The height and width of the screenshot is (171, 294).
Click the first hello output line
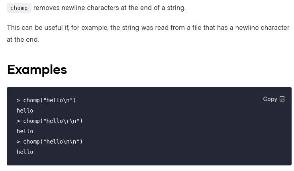coord(25,111)
